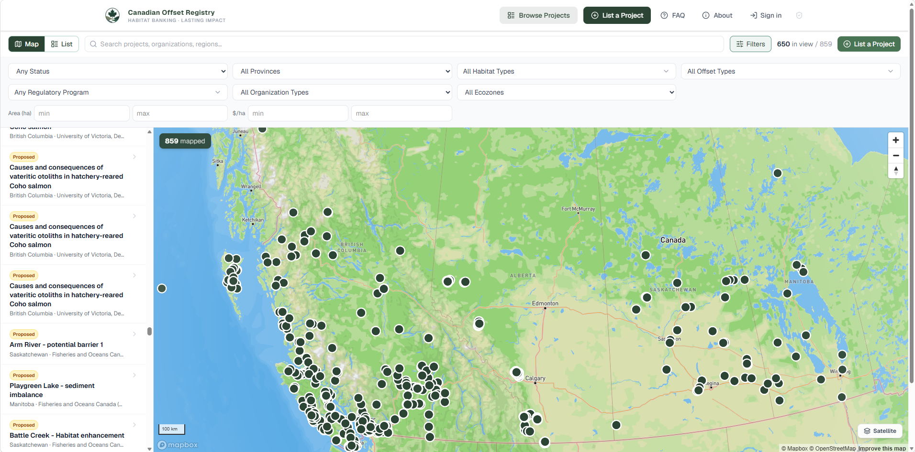Click the Fort McMurray label on map

pos(578,209)
